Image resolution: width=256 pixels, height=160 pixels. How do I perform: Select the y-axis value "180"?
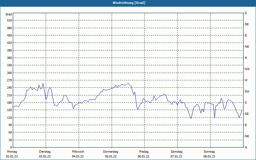click(10, 103)
